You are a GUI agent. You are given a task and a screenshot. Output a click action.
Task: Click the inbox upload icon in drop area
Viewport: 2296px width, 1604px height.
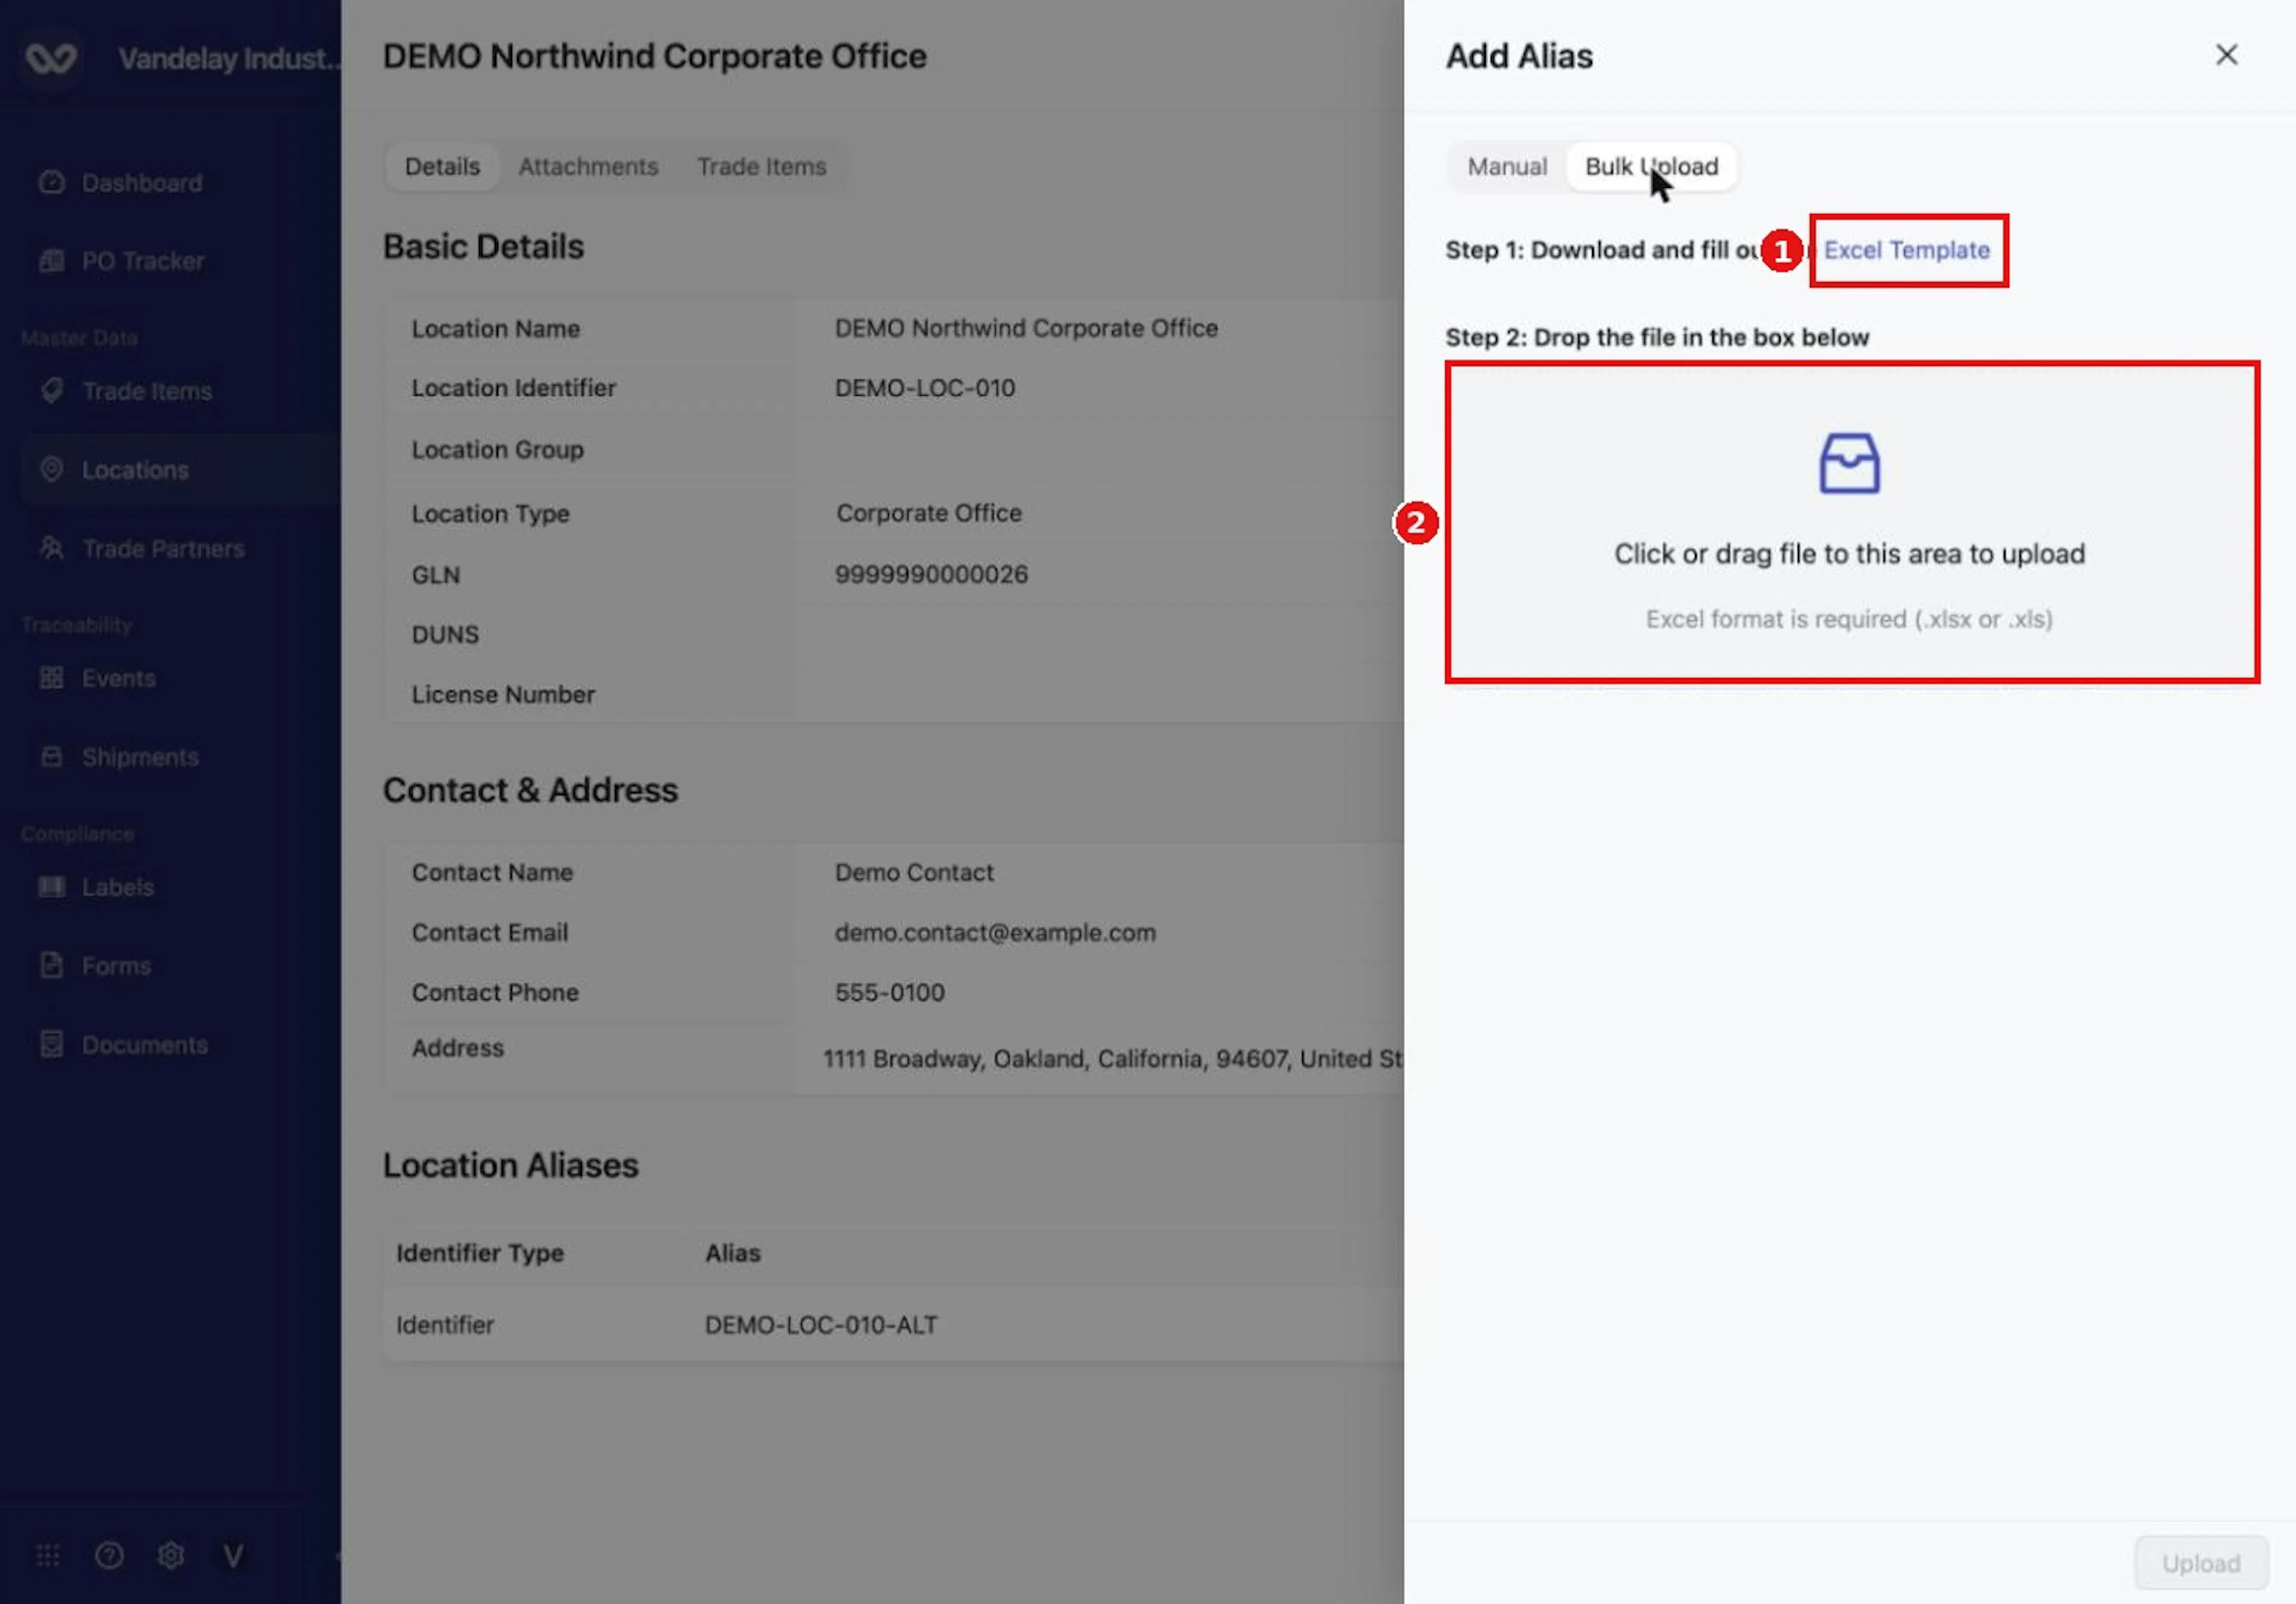pos(1849,463)
